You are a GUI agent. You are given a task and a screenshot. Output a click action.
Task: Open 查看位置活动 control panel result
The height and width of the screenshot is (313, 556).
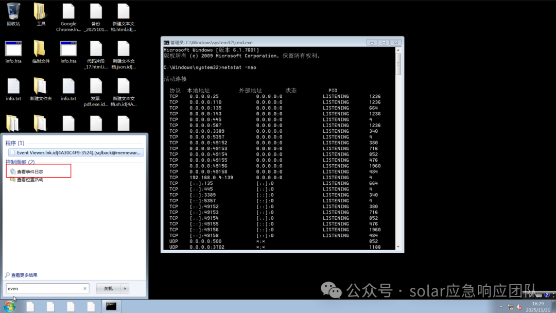click(x=30, y=180)
